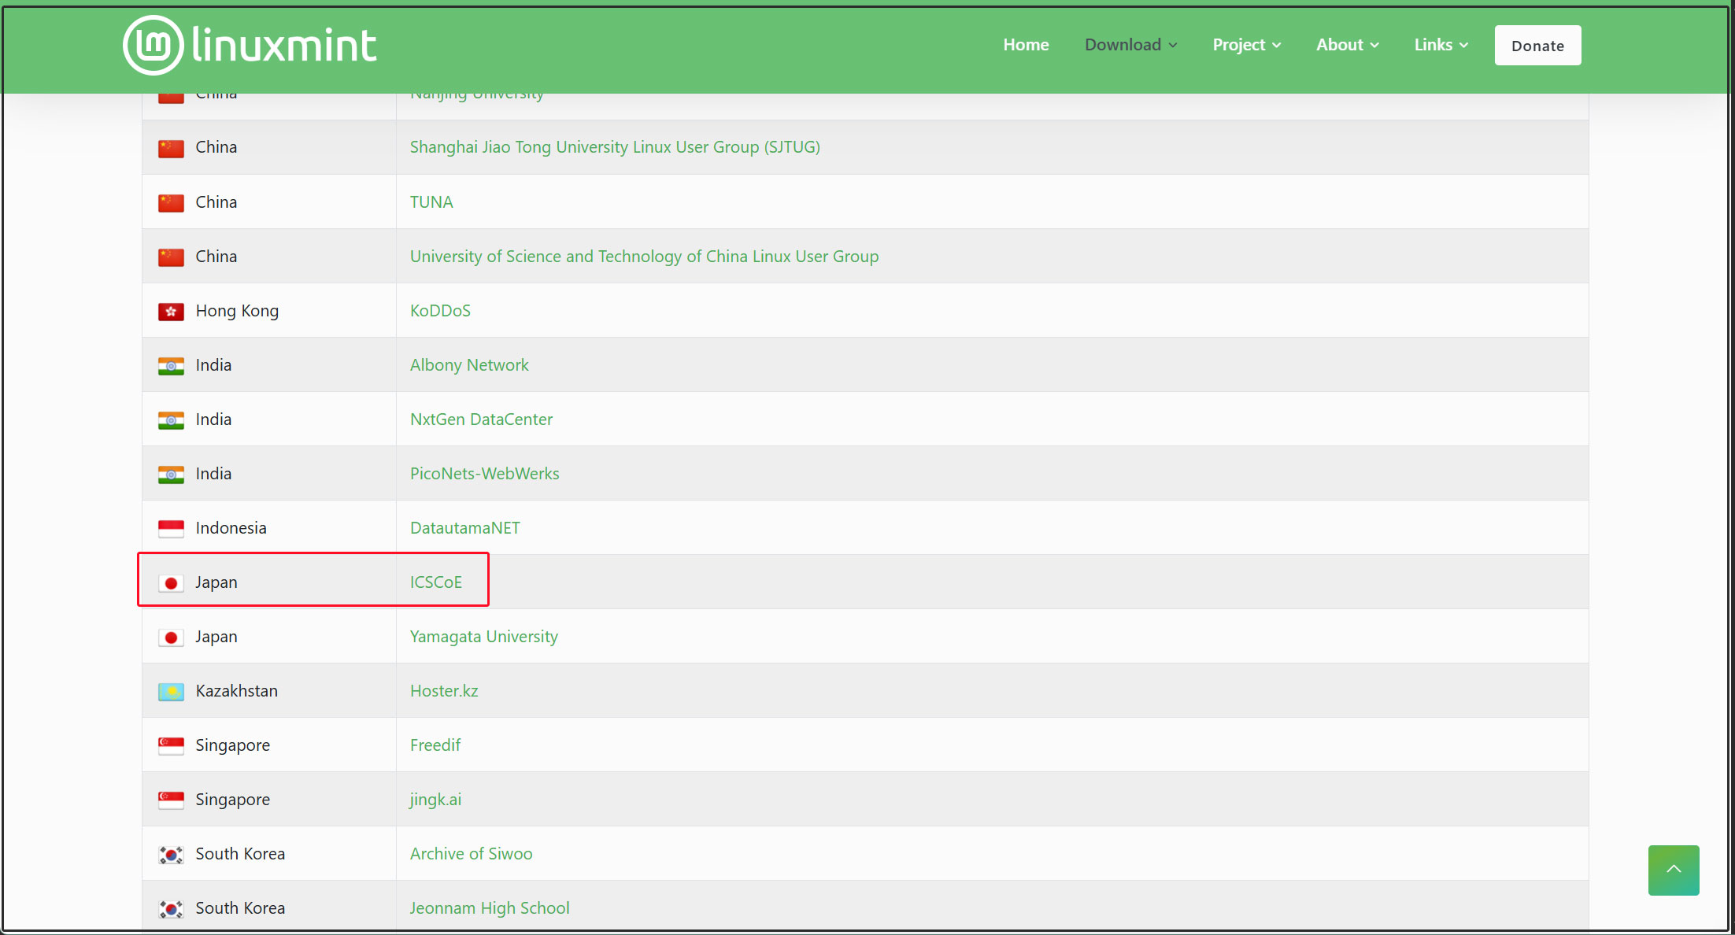
Task: Click the Linux Mint logo
Action: pyautogui.click(x=250, y=45)
